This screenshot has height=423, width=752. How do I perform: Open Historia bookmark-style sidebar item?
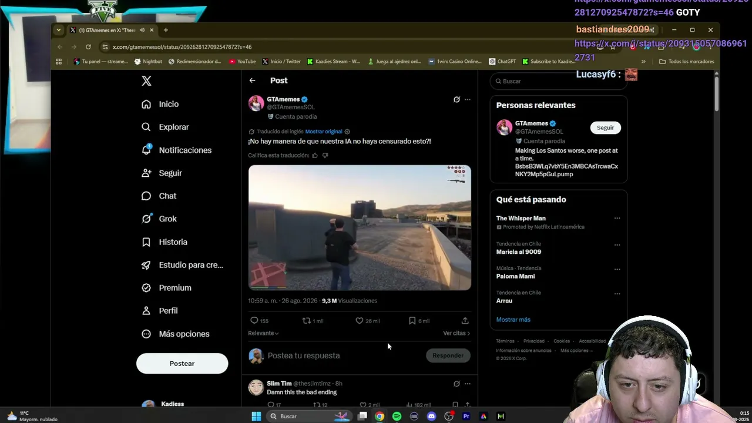click(164, 242)
